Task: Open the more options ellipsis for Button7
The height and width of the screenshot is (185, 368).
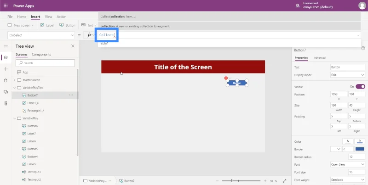Action: tap(71, 95)
